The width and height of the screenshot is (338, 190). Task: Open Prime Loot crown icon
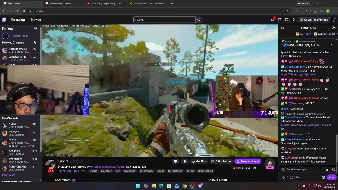pos(273,20)
